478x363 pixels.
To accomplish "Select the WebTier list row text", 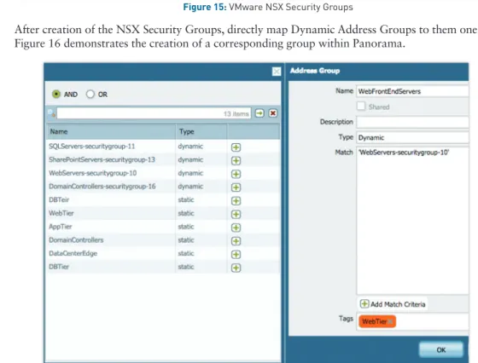I will (61, 213).
